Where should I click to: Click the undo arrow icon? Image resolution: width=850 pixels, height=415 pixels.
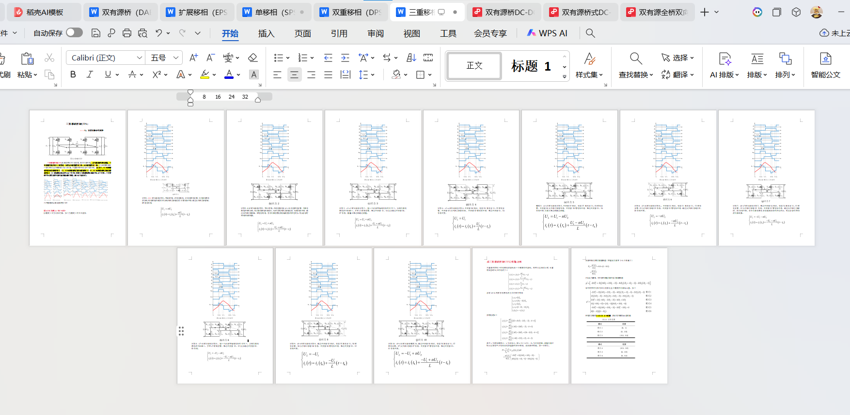[158, 33]
